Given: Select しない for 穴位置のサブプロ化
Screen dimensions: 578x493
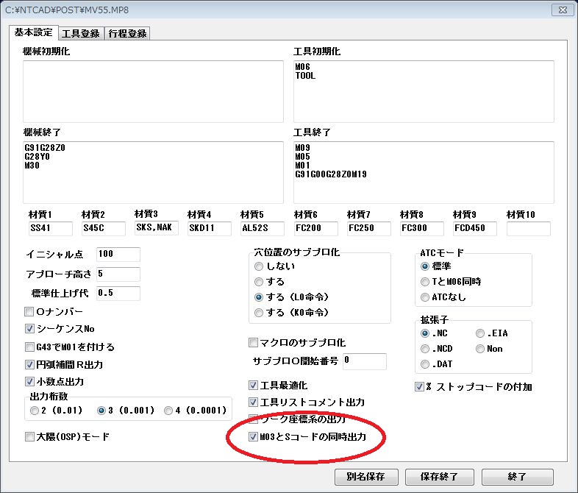Looking at the screenshot, I should [259, 266].
